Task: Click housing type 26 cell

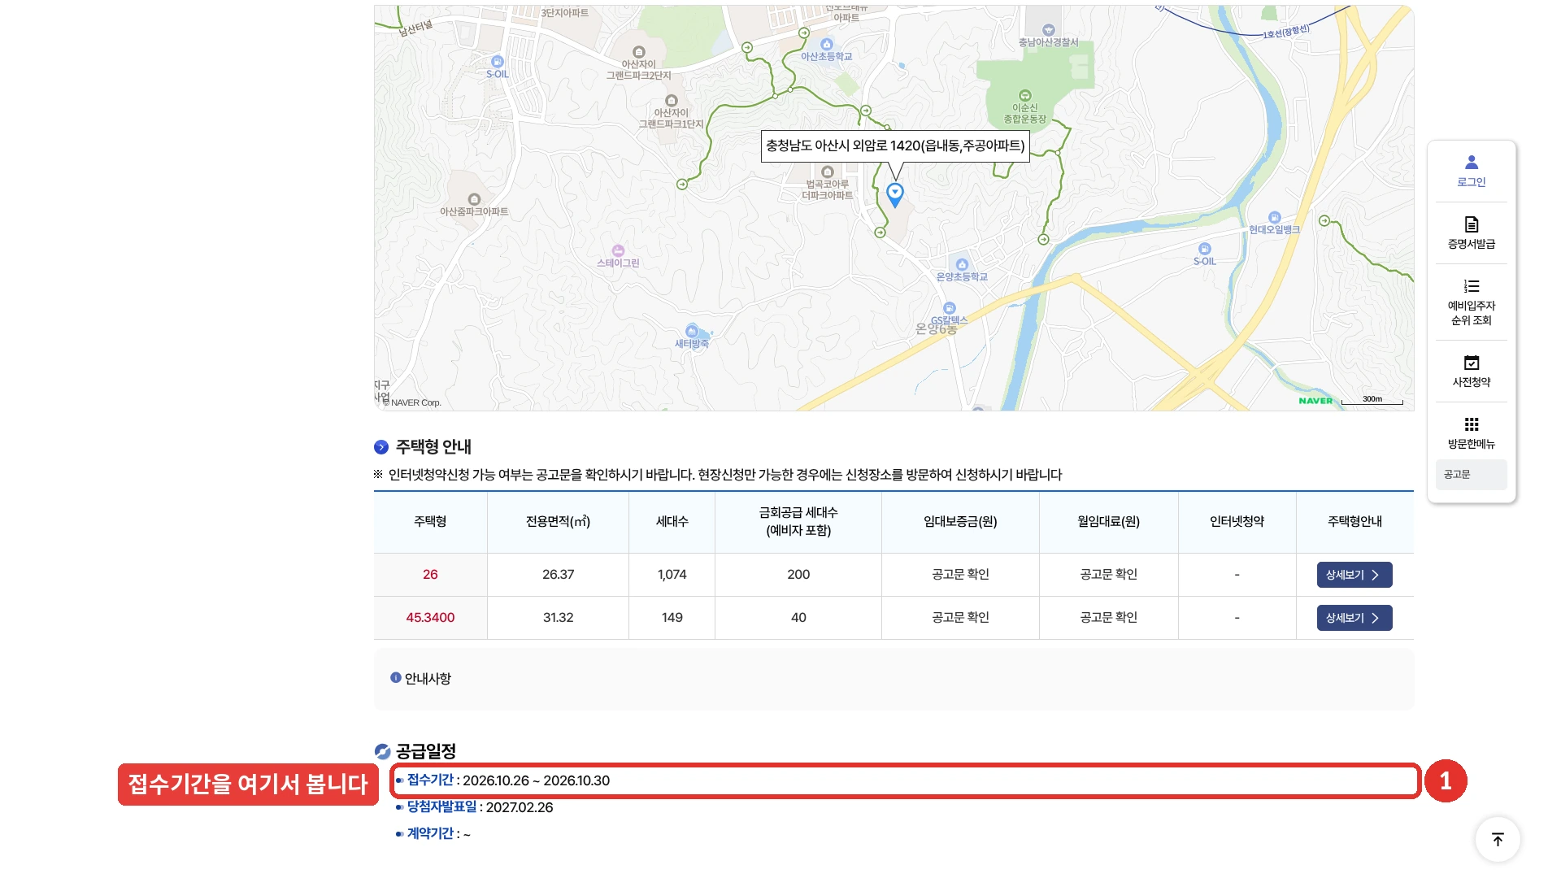Action: (430, 575)
